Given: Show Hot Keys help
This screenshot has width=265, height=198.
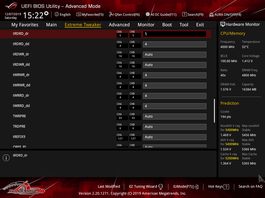Looking at the screenshot, I should coord(219,186).
